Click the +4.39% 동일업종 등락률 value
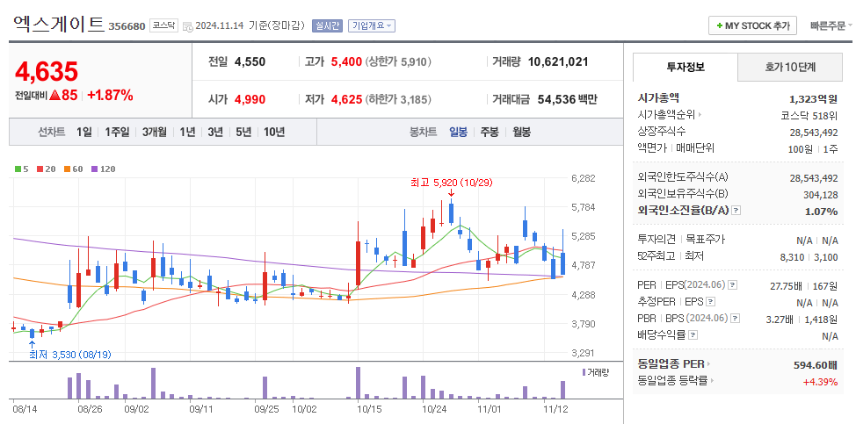The width and height of the screenshot is (856, 424). point(820,382)
